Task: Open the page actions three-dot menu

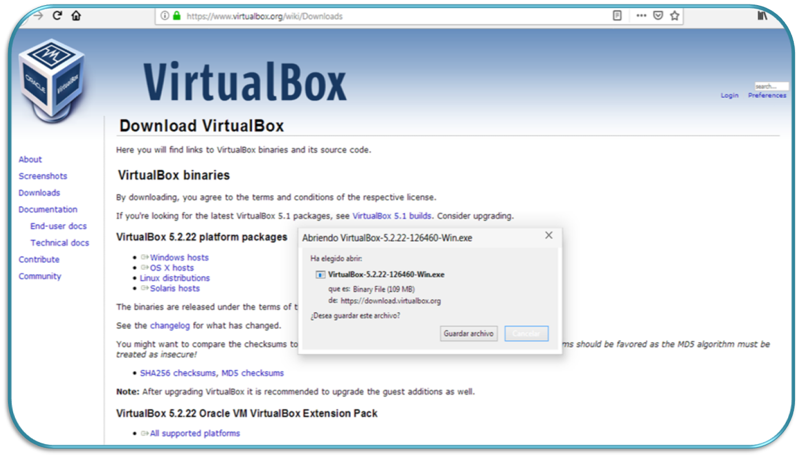Action: click(x=641, y=16)
